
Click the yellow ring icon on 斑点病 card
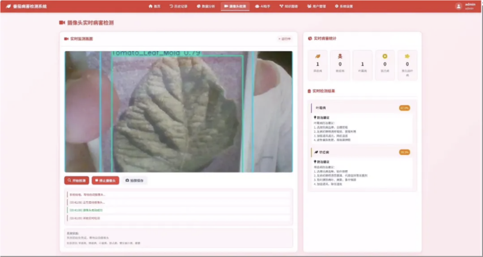point(385,56)
